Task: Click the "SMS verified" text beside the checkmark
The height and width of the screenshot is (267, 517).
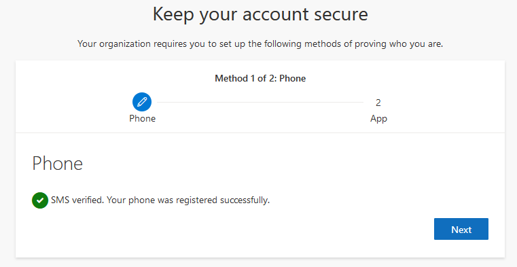Action: click(77, 200)
